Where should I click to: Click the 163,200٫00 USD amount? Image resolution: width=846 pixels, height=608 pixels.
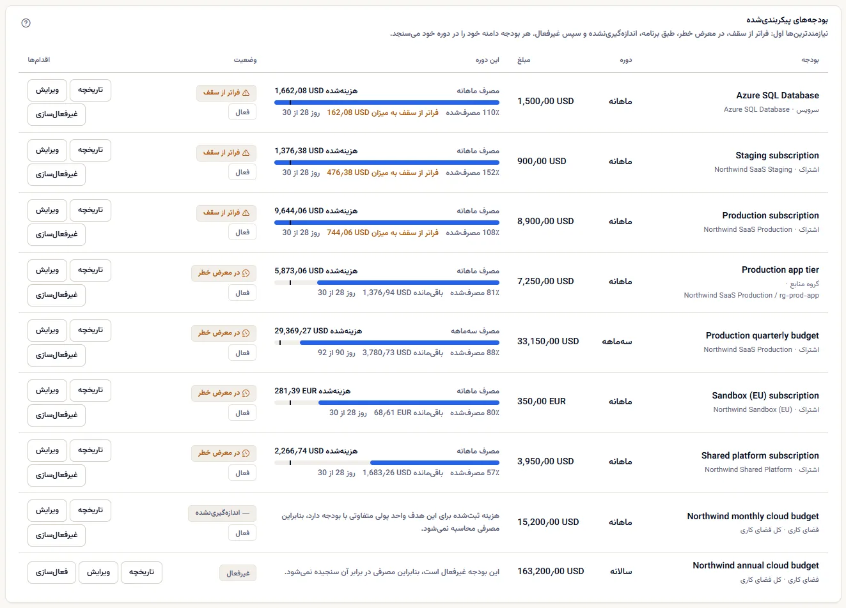point(551,571)
